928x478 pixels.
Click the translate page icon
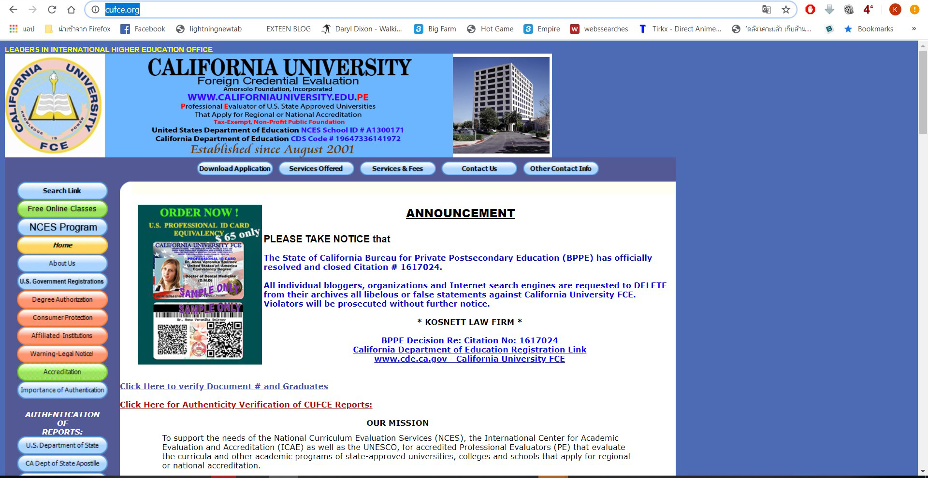pos(767,10)
